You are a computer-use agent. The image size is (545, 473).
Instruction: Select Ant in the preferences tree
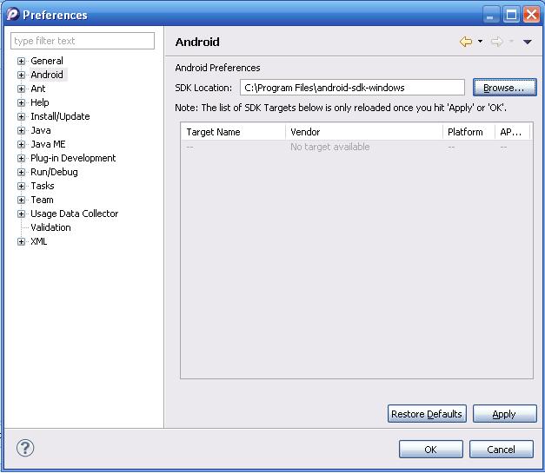tap(38, 89)
